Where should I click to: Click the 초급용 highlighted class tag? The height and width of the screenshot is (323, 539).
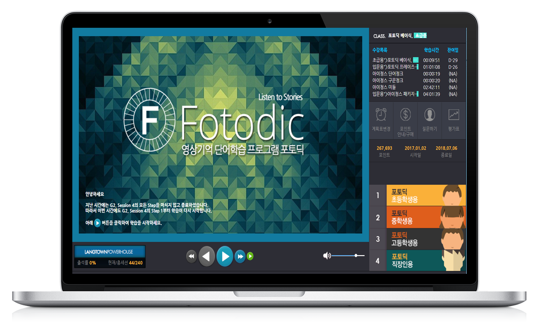click(421, 35)
